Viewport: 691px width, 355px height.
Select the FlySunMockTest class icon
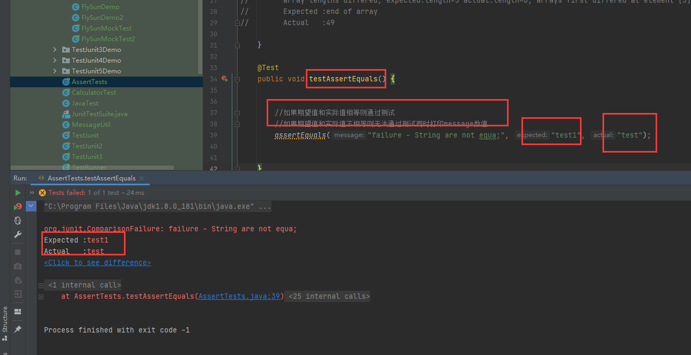pos(75,28)
